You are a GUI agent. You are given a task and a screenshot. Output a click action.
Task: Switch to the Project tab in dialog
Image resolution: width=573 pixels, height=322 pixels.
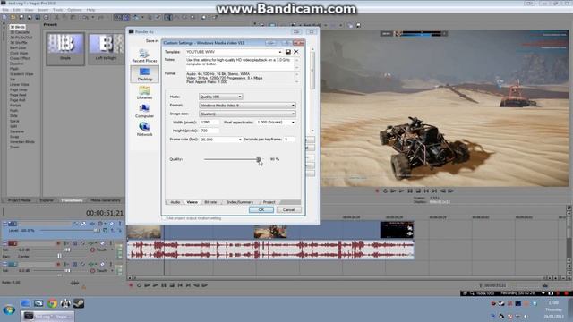pos(269,202)
